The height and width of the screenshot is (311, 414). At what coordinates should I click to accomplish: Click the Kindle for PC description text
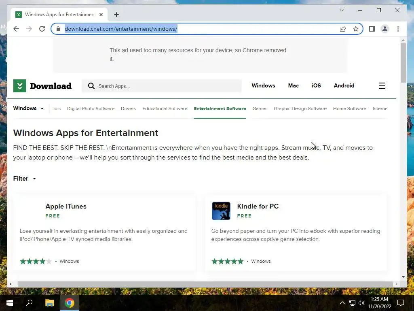click(296, 235)
